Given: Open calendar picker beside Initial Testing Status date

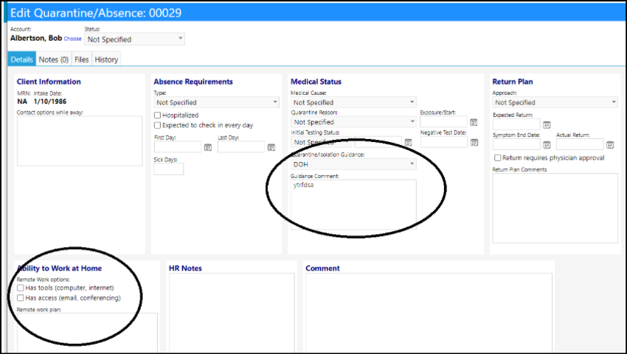Looking at the screenshot, I should [408, 142].
